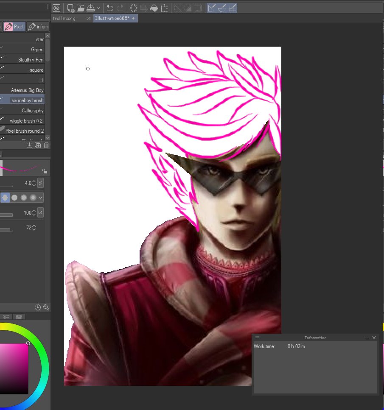Activate the scale/rotate transform icon

click(x=164, y=8)
